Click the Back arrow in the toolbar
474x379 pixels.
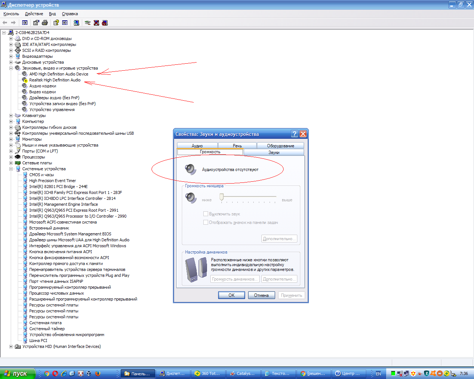click(x=5, y=23)
